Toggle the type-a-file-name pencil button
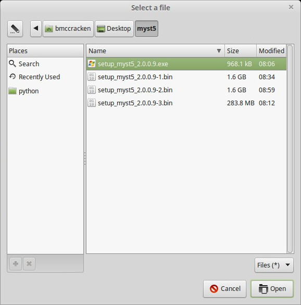Image resolution: width=301 pixels, height=305 pixels. [15, 29]
